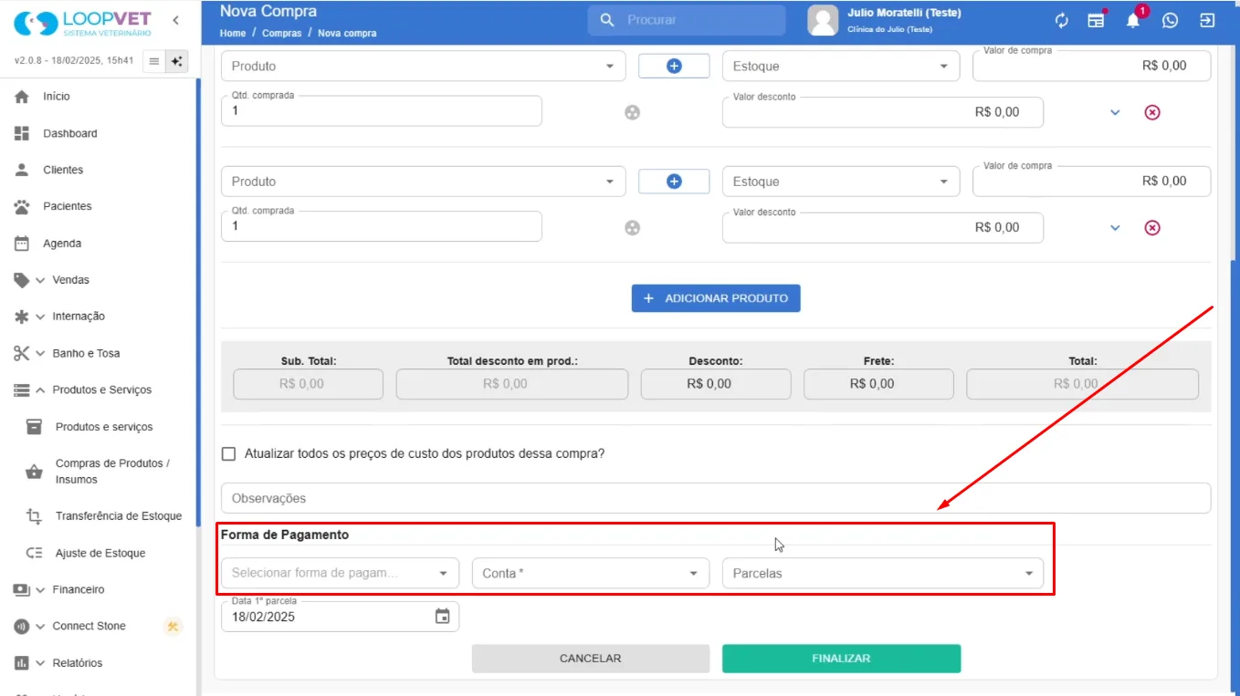Click the logout icon in top bar
Screen dimensions: 1240x696
tap(1207, 20)
